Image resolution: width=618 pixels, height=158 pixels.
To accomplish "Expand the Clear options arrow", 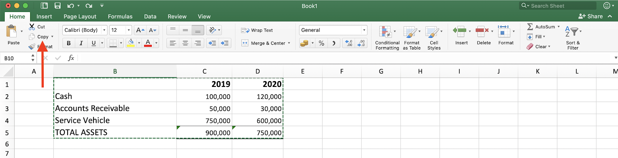I will pos(549,46).
